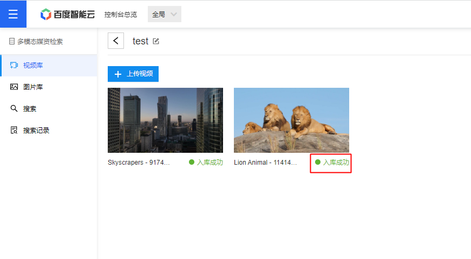Open the hamburger menu
471x259 pixels.
coord(13,14)
